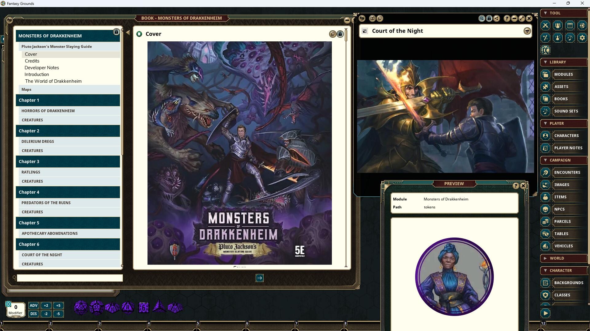590x331 pixels.
Task: Toggle the lock on Monsters of Drakkenheim index
Action: [116, 32]
